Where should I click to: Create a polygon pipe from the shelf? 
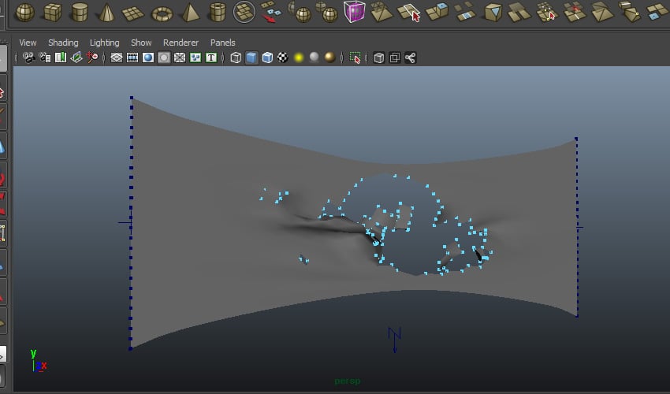click(218, 12)
